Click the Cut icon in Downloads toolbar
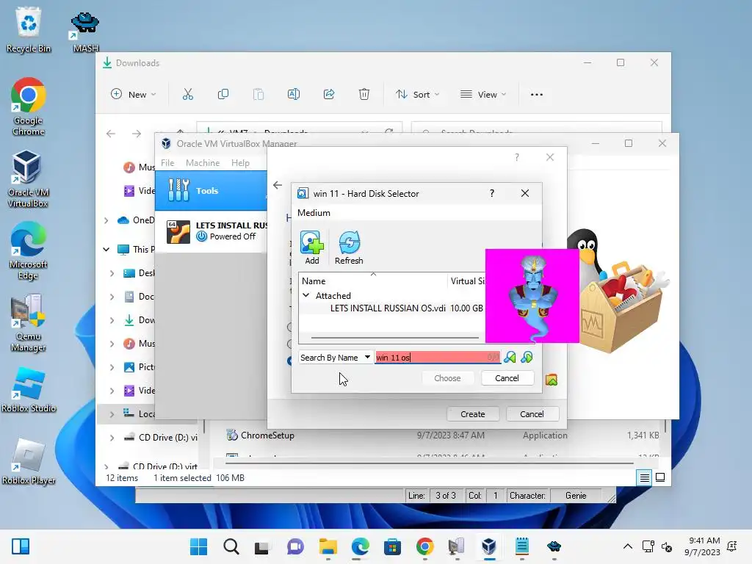Image resolution: width=752 pixels, height=564 pixels. (187, 95)
